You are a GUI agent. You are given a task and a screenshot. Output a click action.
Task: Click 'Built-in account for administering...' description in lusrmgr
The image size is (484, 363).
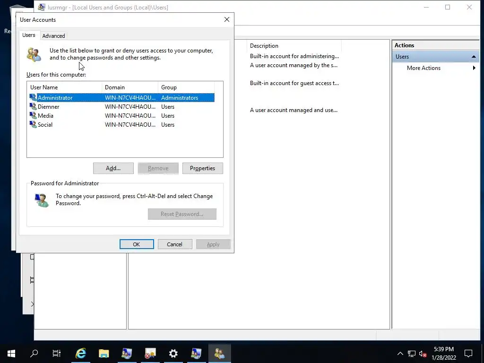pyautogui.click(x=294, y=56)
